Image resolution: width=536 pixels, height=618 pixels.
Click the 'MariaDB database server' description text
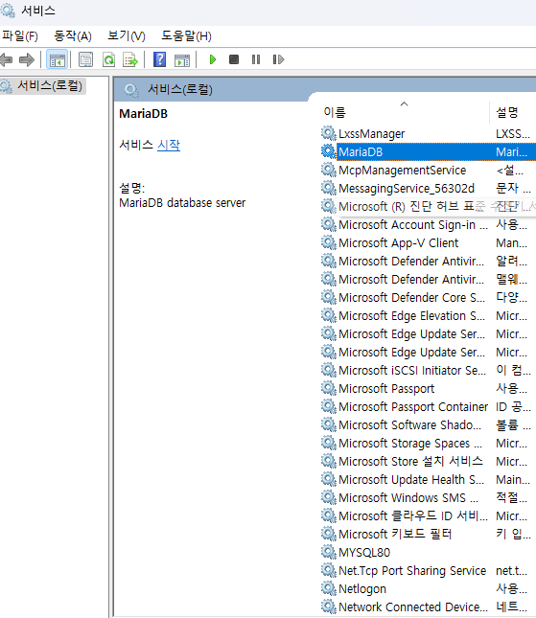point(182,202)
